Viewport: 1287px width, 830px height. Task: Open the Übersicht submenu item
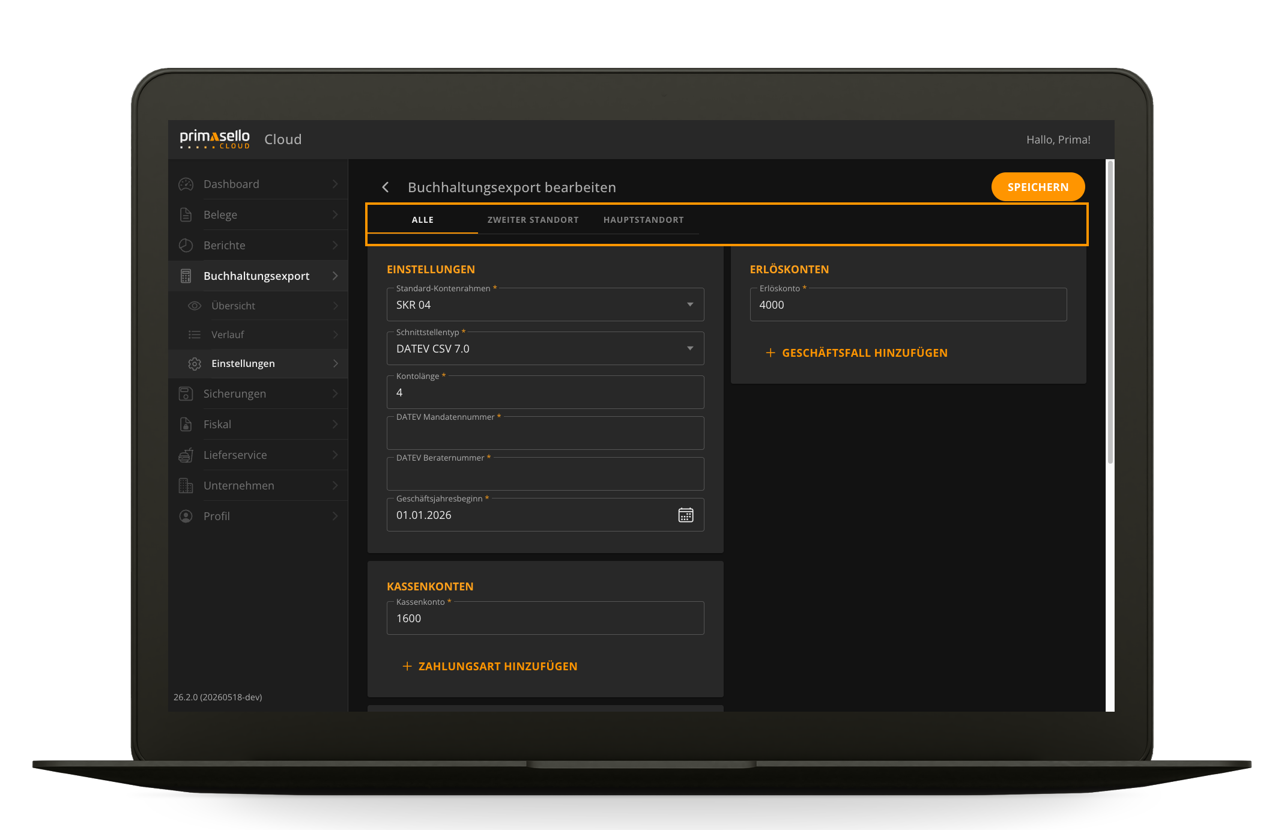258,306
